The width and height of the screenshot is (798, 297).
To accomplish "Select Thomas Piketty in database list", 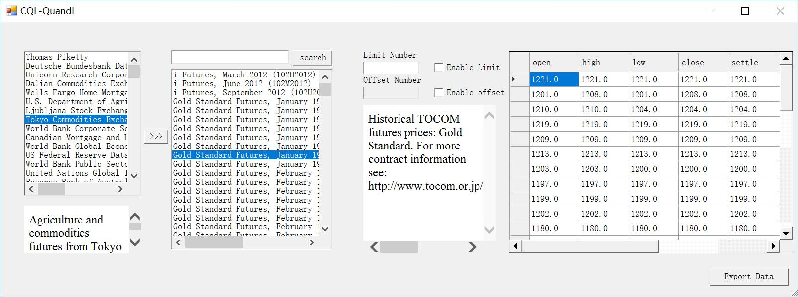I will [x=76, y=57].
